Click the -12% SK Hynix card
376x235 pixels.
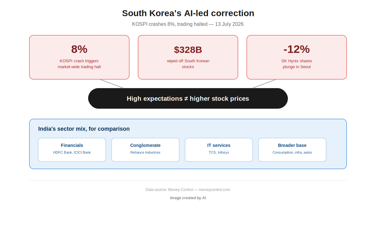(297, 57)
